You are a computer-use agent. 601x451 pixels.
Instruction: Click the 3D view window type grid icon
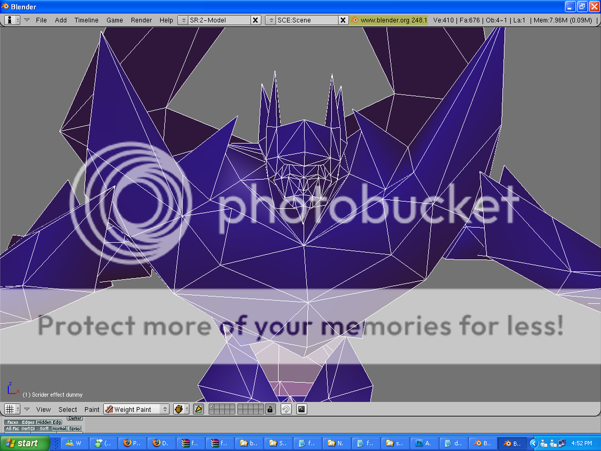[9, 409]
